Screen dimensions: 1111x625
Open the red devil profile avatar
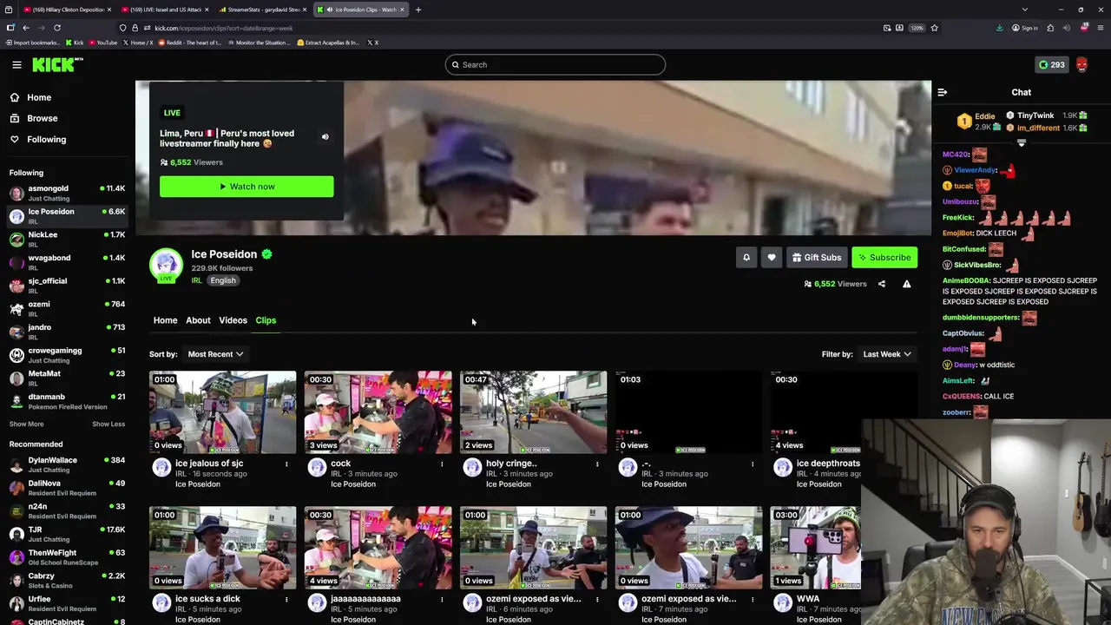coord(1081,64)
